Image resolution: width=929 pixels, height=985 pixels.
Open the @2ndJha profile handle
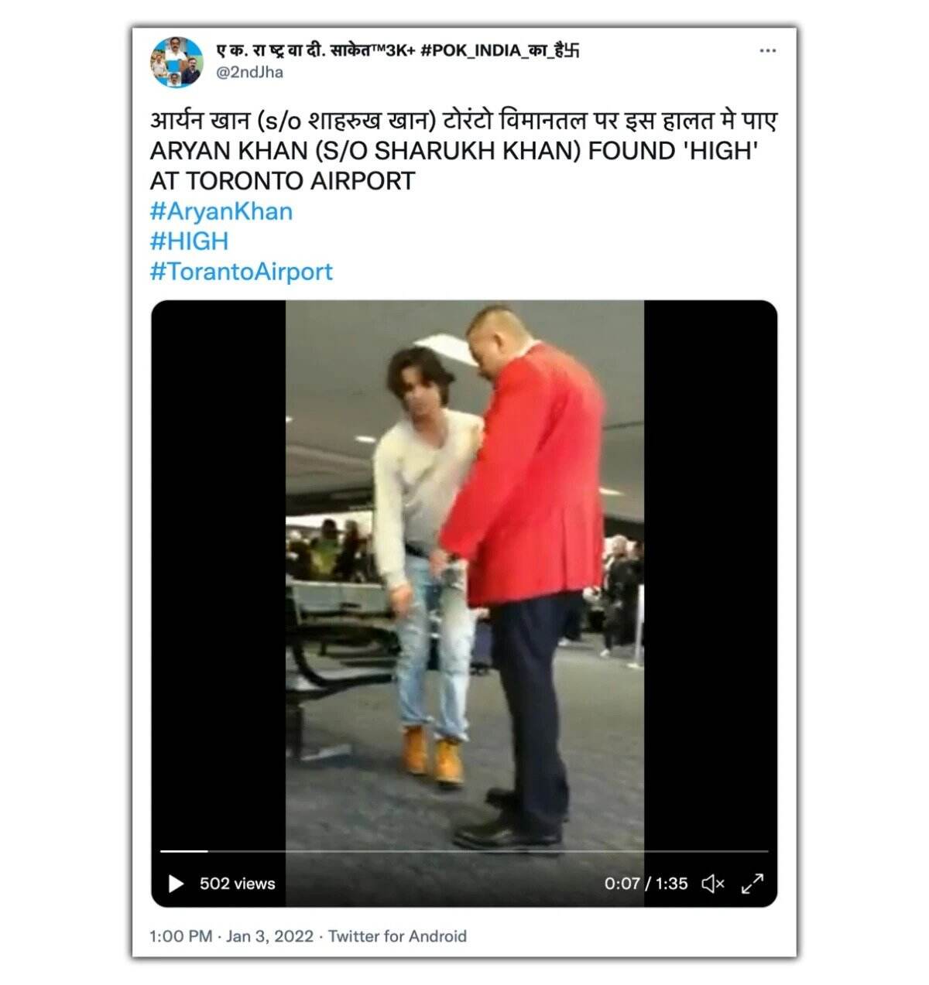(x=249, y=72)
